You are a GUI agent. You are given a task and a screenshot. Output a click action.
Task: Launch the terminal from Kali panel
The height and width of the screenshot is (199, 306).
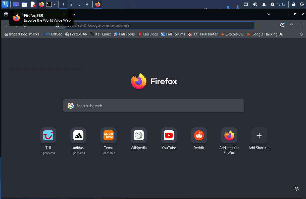click(x=49, y=4)
